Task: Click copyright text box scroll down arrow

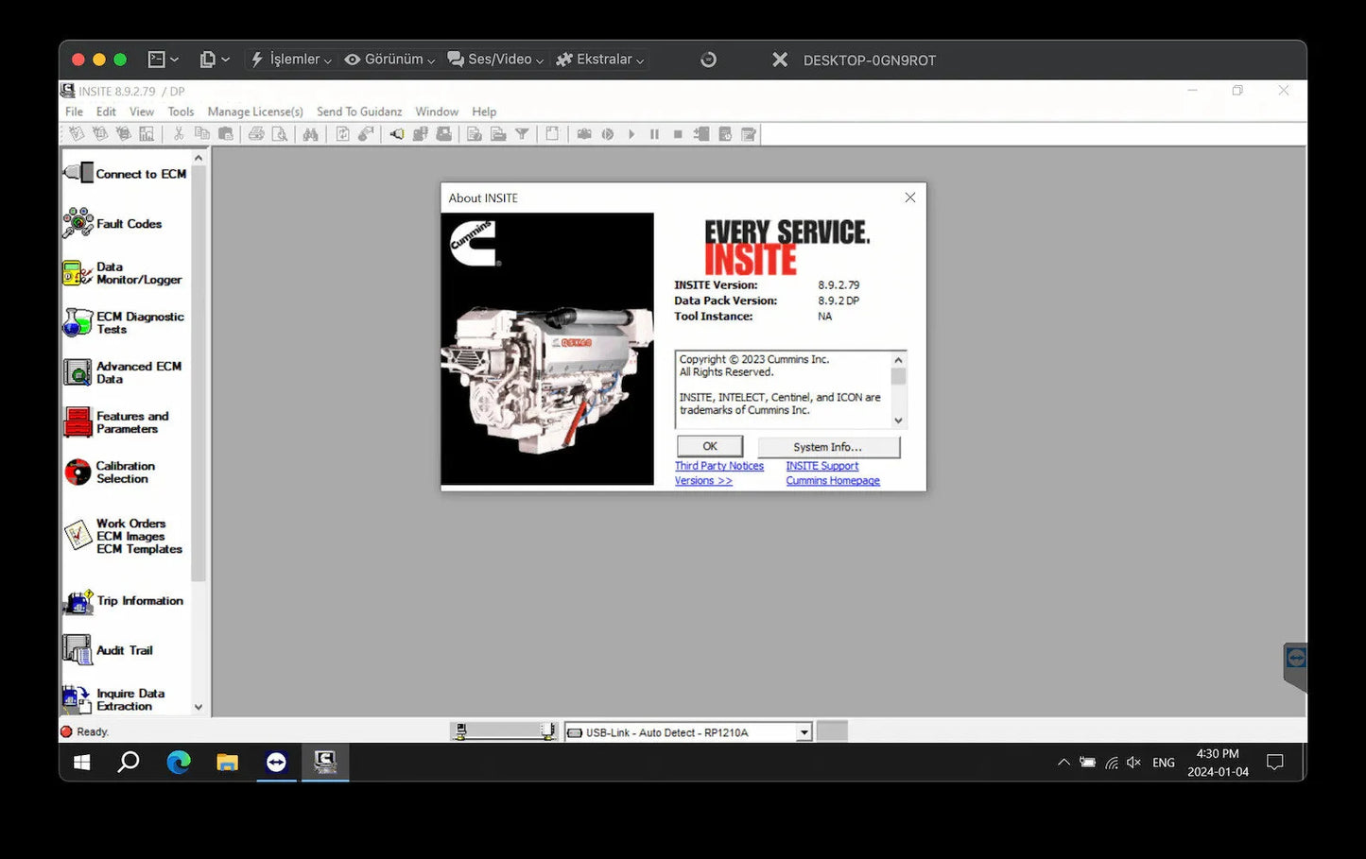Action: pos(898,421)
